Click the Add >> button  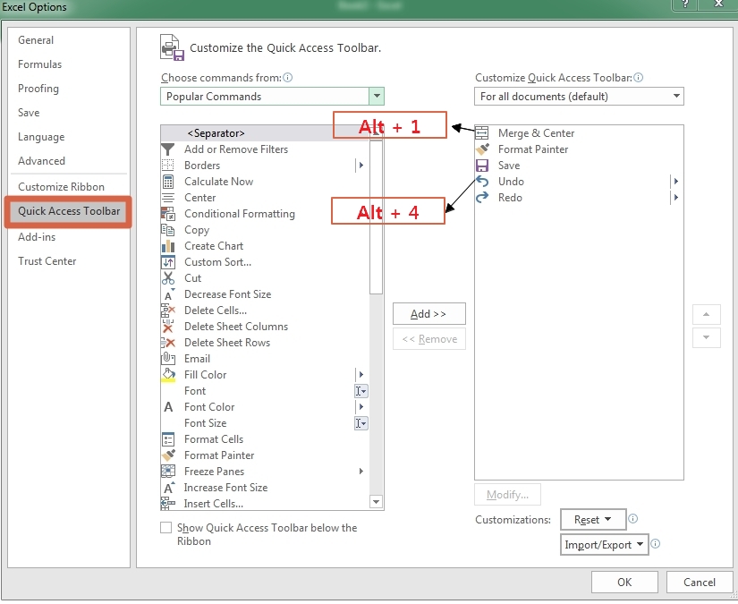[429, 314]
